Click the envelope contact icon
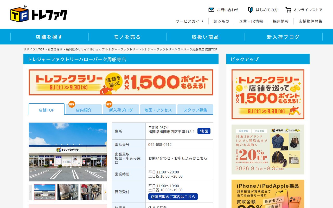The width and height of the screenshot is (333, 208). pos(211,10)
